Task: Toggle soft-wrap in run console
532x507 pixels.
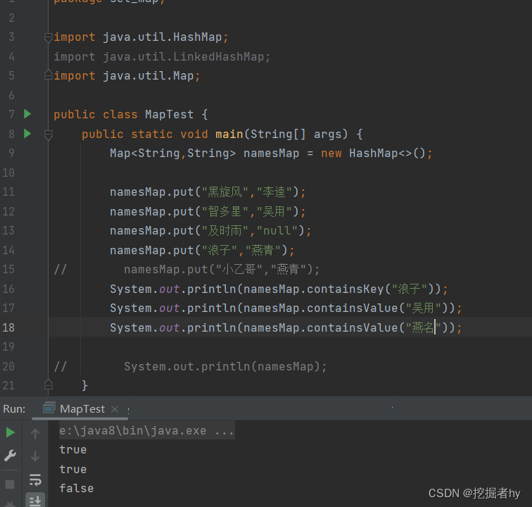Action: click(35, 480)
